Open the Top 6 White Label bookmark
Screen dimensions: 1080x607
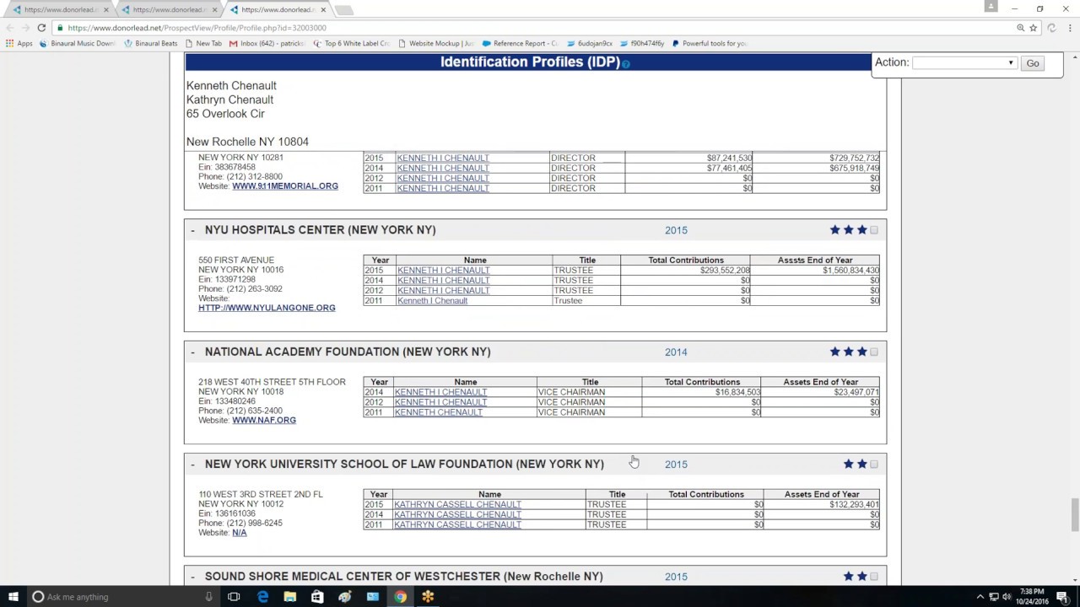(x=351, y=44)
